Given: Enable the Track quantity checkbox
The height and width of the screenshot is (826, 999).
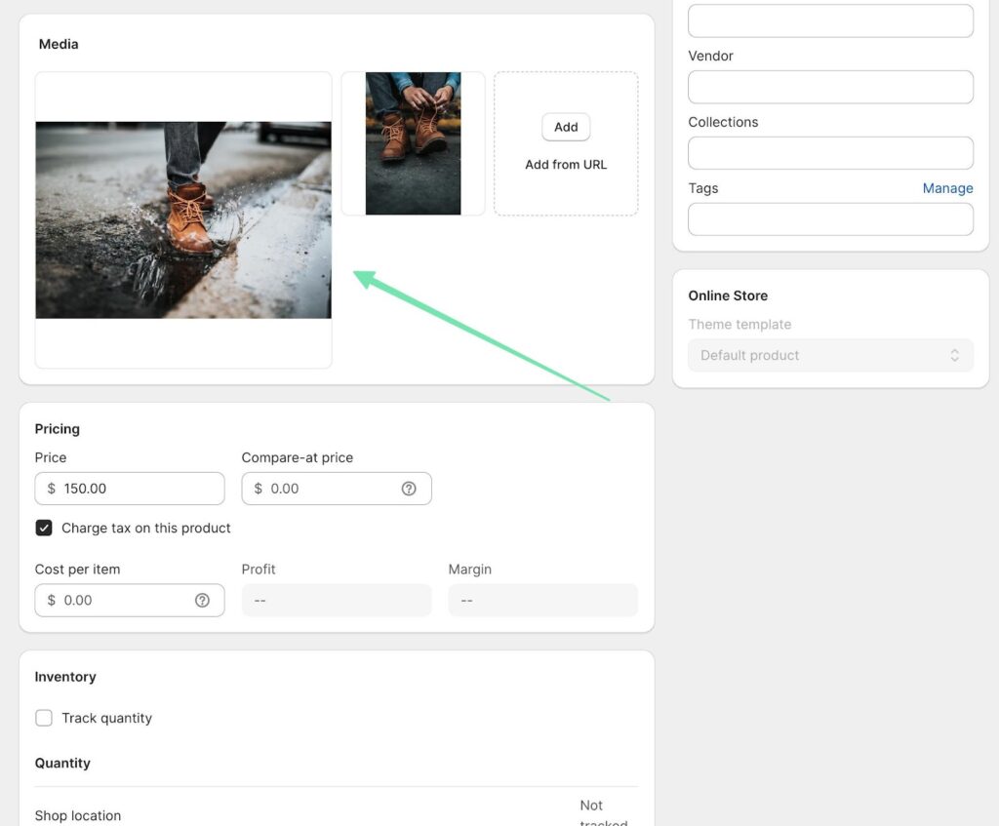Looking at the screenshot, I should coord(44,719).
